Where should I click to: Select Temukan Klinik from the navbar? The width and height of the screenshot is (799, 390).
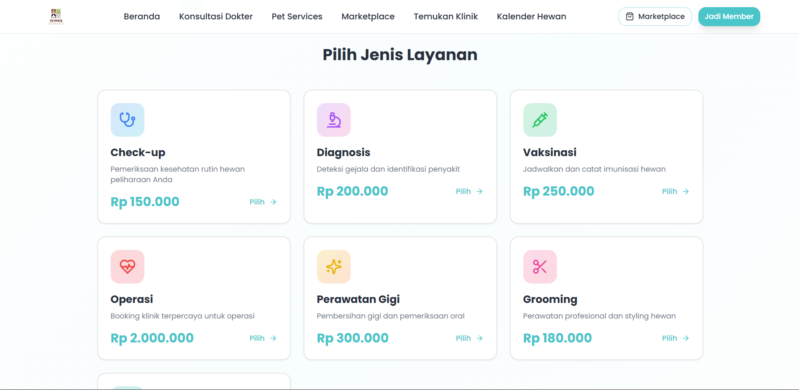445,16
